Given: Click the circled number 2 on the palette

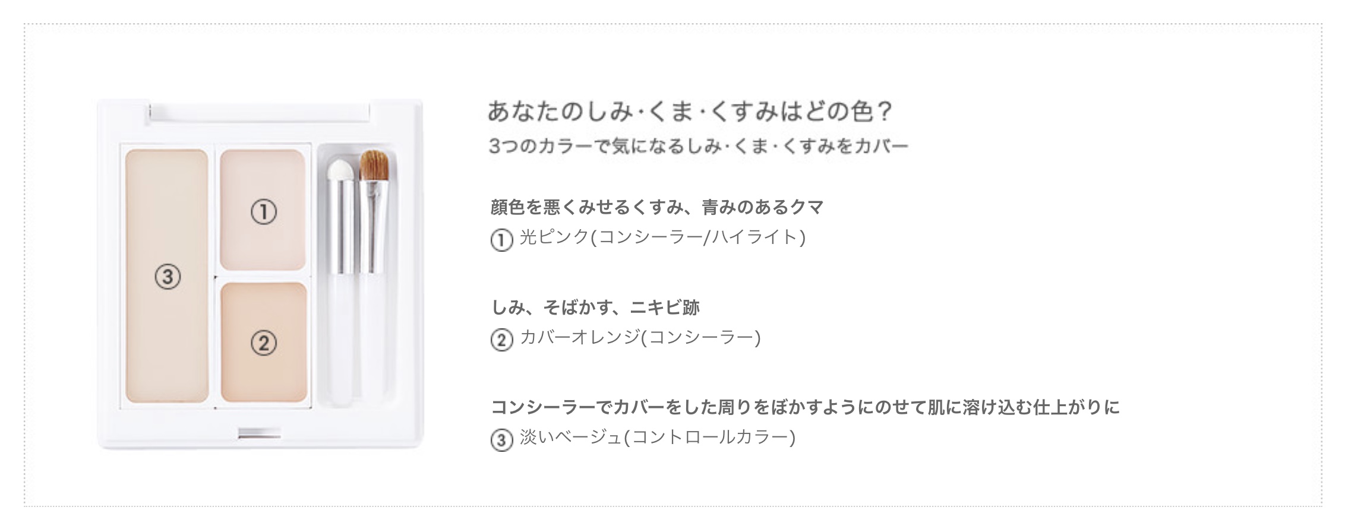Looking at the screenshot, I should point(263,343).
